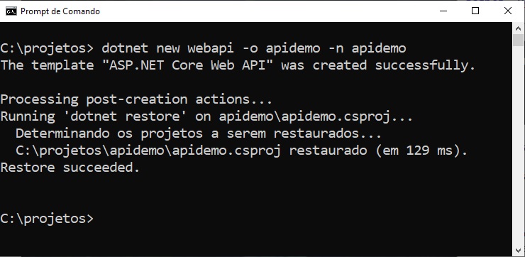Click the '(em 129 ms)' timing text

(421, 151)
